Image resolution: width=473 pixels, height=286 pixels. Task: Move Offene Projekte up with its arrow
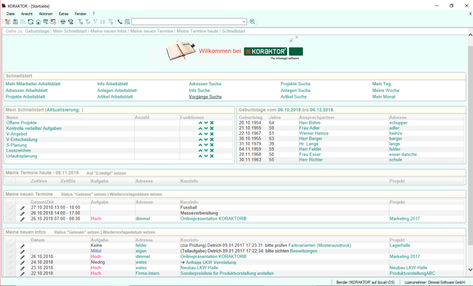tap(200, 123)
